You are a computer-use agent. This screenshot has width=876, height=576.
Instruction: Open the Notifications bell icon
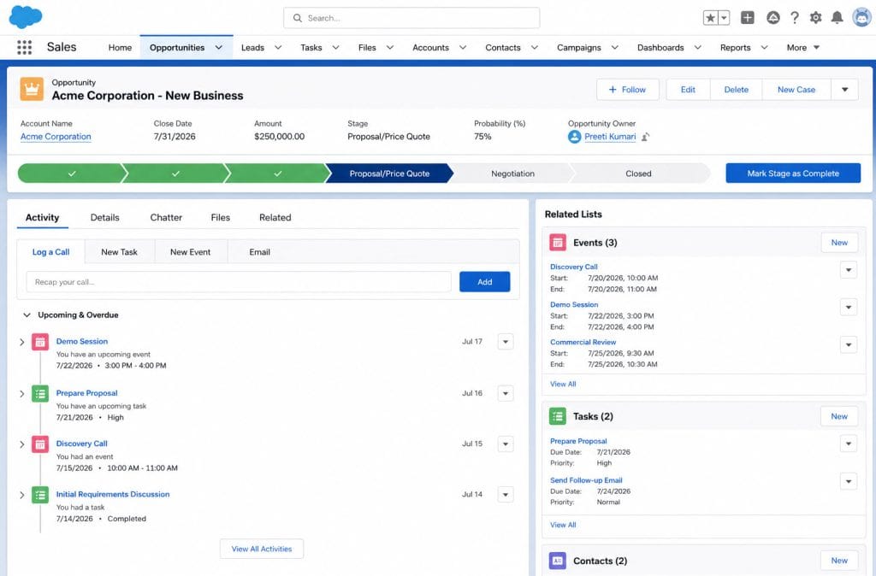(837, 18)
